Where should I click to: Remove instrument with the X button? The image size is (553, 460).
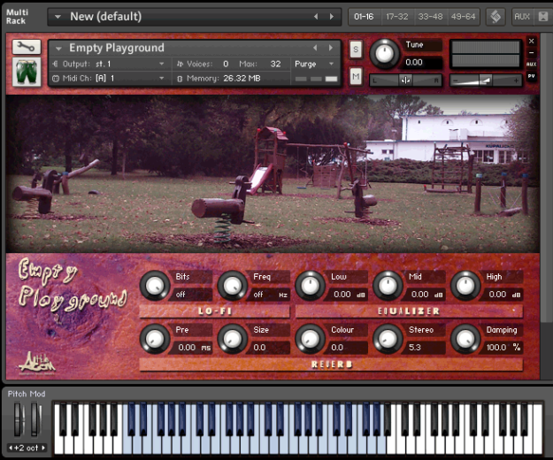point(532,42)
